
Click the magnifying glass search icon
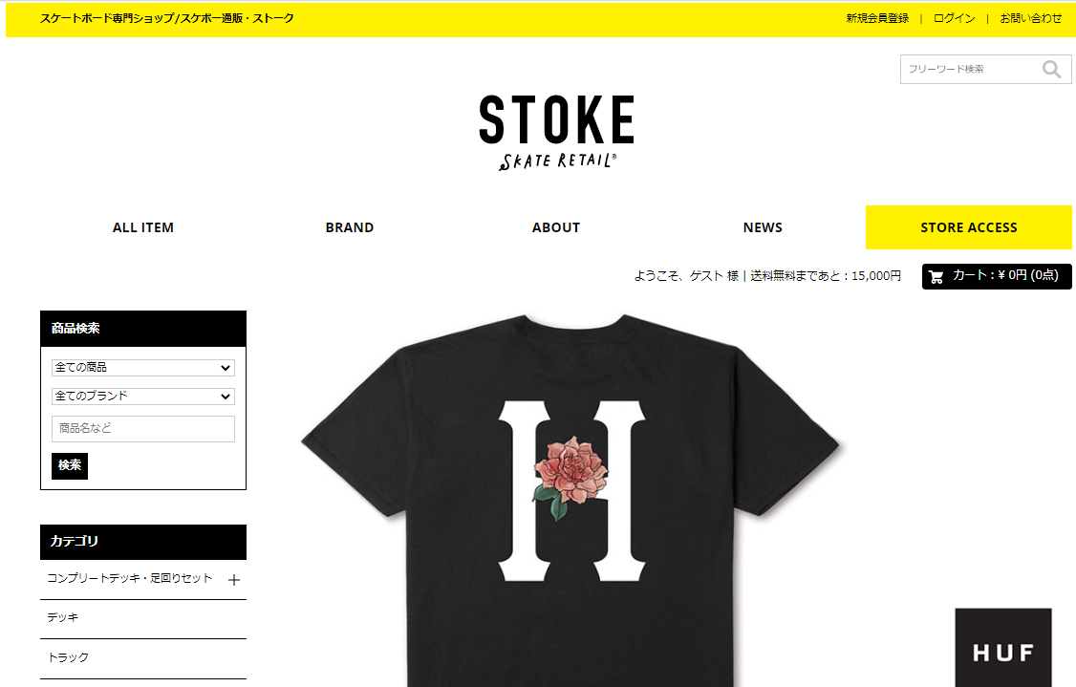pyautogui.click(x=1051, y=70)
